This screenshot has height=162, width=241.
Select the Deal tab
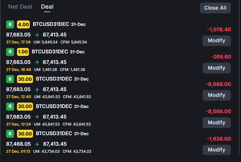(47, 7)
